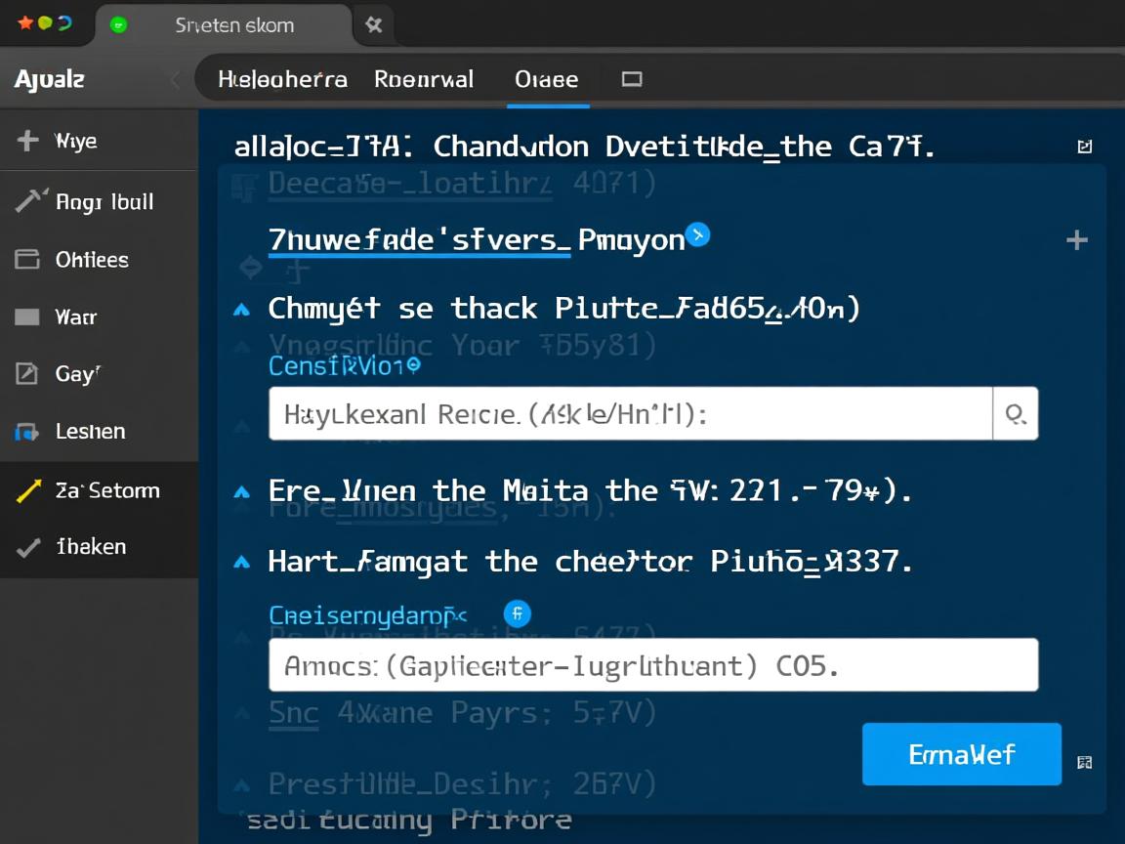The image size is (1125, 844).
Task: Collapse the Ere_Vnen the Maita section
Action: (x=241, y=491)
